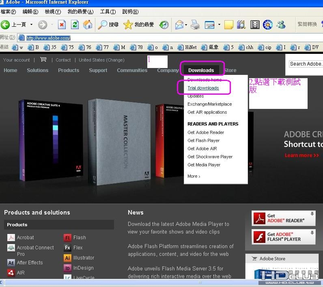Click the Messenger people toolbar icon
The width and height of the screenshot is (323, 287).
[281, 25]
